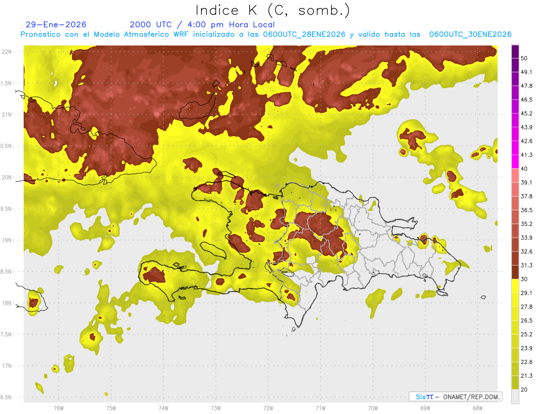The height and width of the screenshot is (414, 536).
Task: Click the "32.6" color scale value
Action: [526, 251]
